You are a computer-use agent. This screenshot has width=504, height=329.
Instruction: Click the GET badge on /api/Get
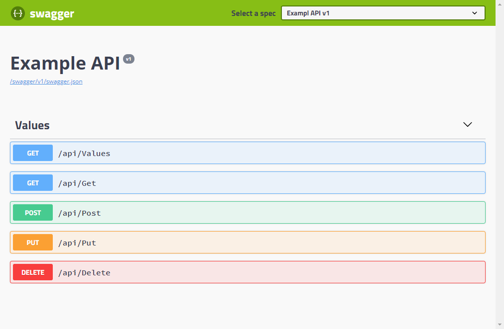32,182
